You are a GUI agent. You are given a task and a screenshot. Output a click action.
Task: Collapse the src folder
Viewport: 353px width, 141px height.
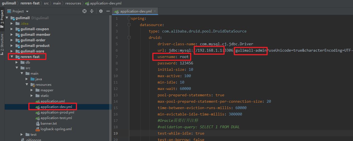pyautogui.click(x=17, y=68)
